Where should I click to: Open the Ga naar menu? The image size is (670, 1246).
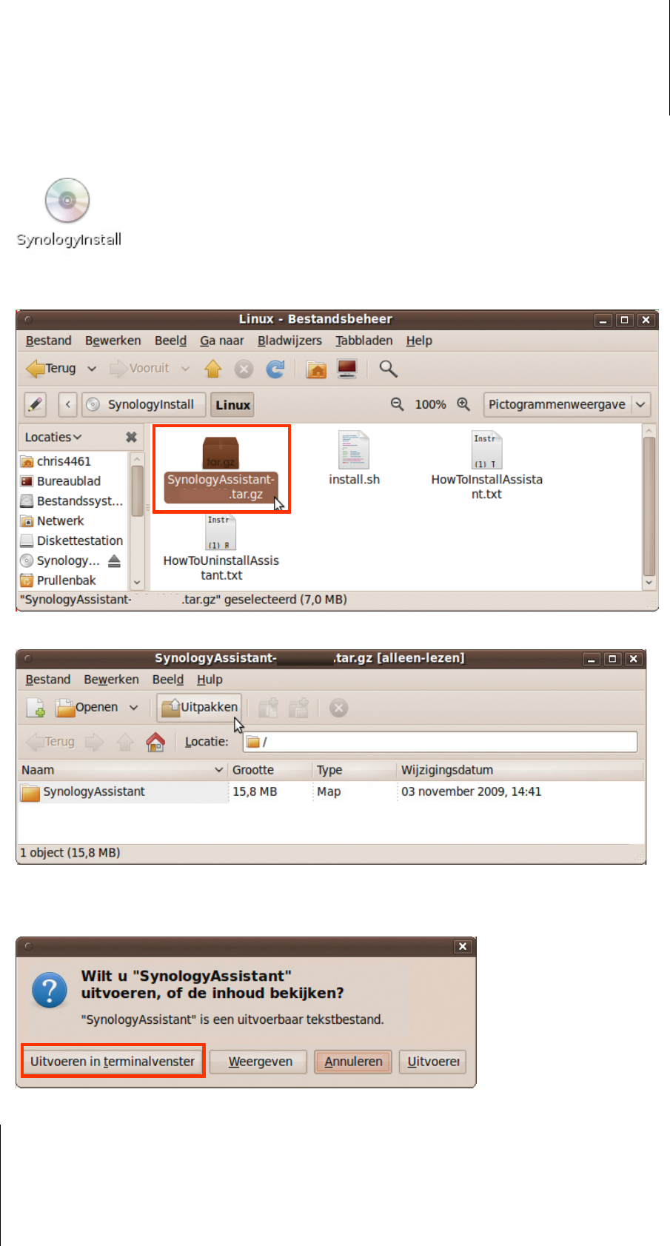pos(221,341)
